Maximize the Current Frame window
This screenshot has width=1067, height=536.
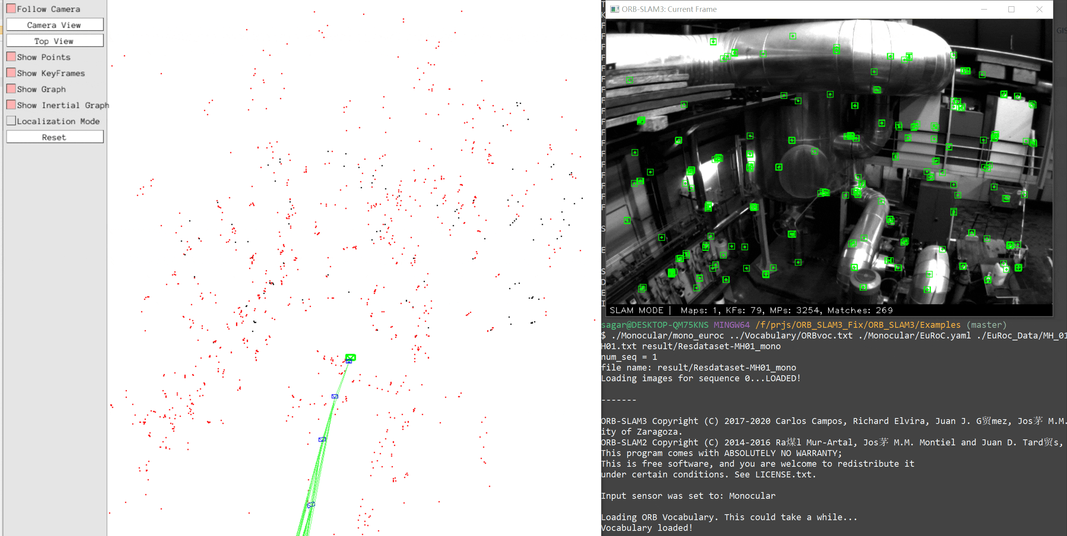[x=1011, y=9]
